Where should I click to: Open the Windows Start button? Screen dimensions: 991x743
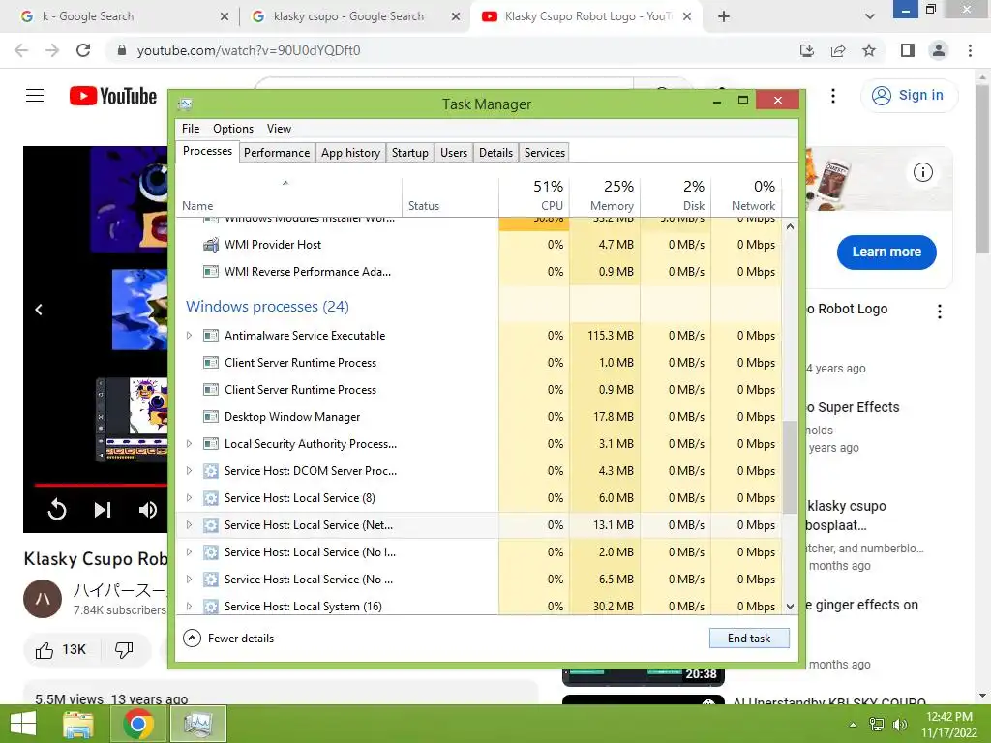23,724
